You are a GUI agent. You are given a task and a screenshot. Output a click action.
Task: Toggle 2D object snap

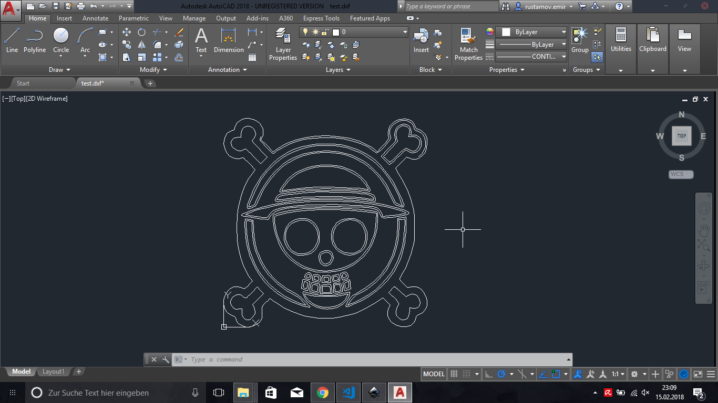tap(556, 374)
